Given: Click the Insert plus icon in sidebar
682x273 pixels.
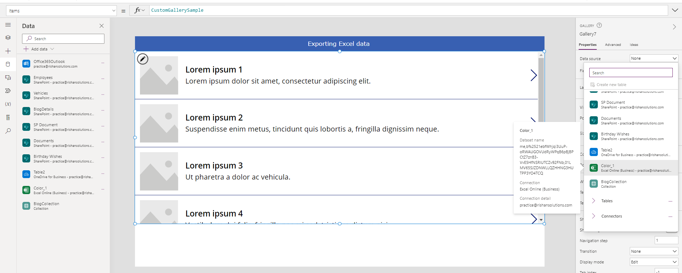Looking at the screenshot, I should [x=8, y=51].
